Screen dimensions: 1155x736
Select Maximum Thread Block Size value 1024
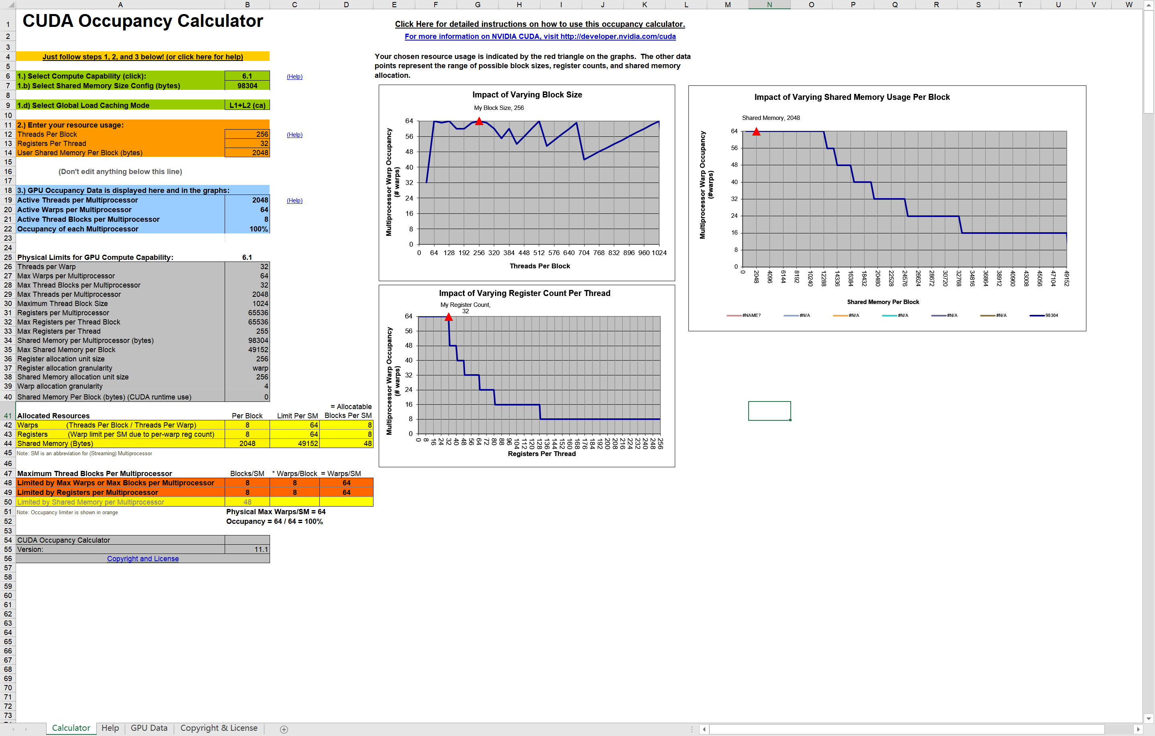coord(247,304)
